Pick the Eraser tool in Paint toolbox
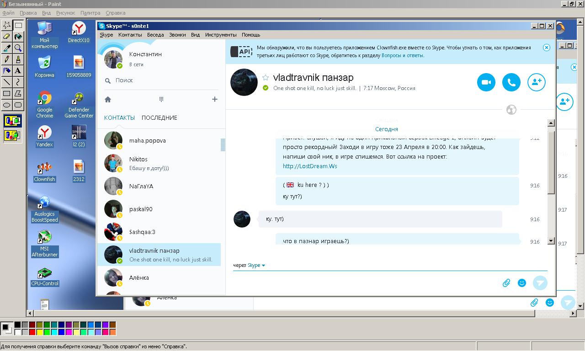The image size is (585, 351). [x=7, y=36]
